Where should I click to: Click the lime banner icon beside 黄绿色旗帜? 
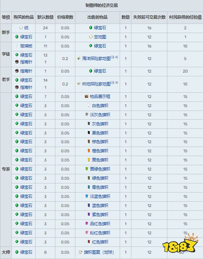click(x=87, y=169)
